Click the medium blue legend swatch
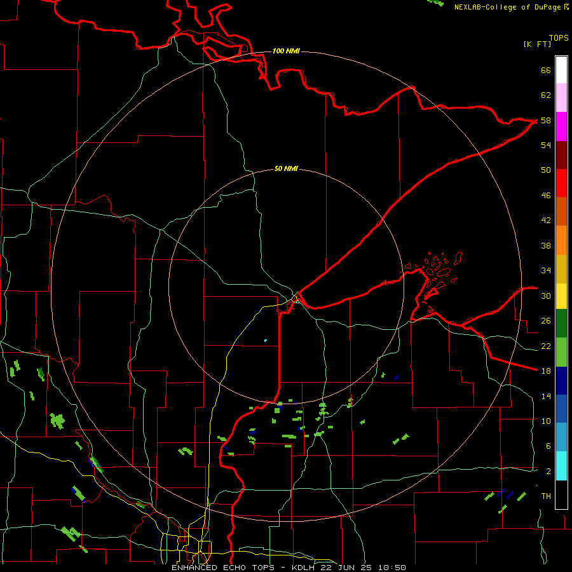This screenshot has width=572, height=572. point(561,409)
